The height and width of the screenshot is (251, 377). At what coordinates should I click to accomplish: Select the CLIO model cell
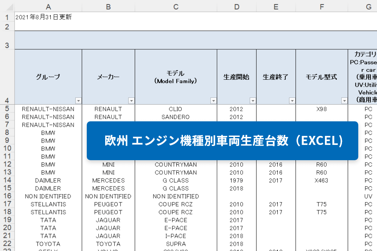176,109
